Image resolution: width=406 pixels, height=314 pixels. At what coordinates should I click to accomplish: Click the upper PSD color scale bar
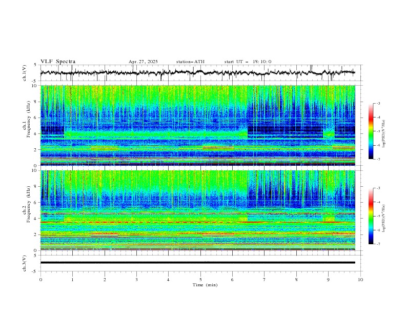pos(371,131)
